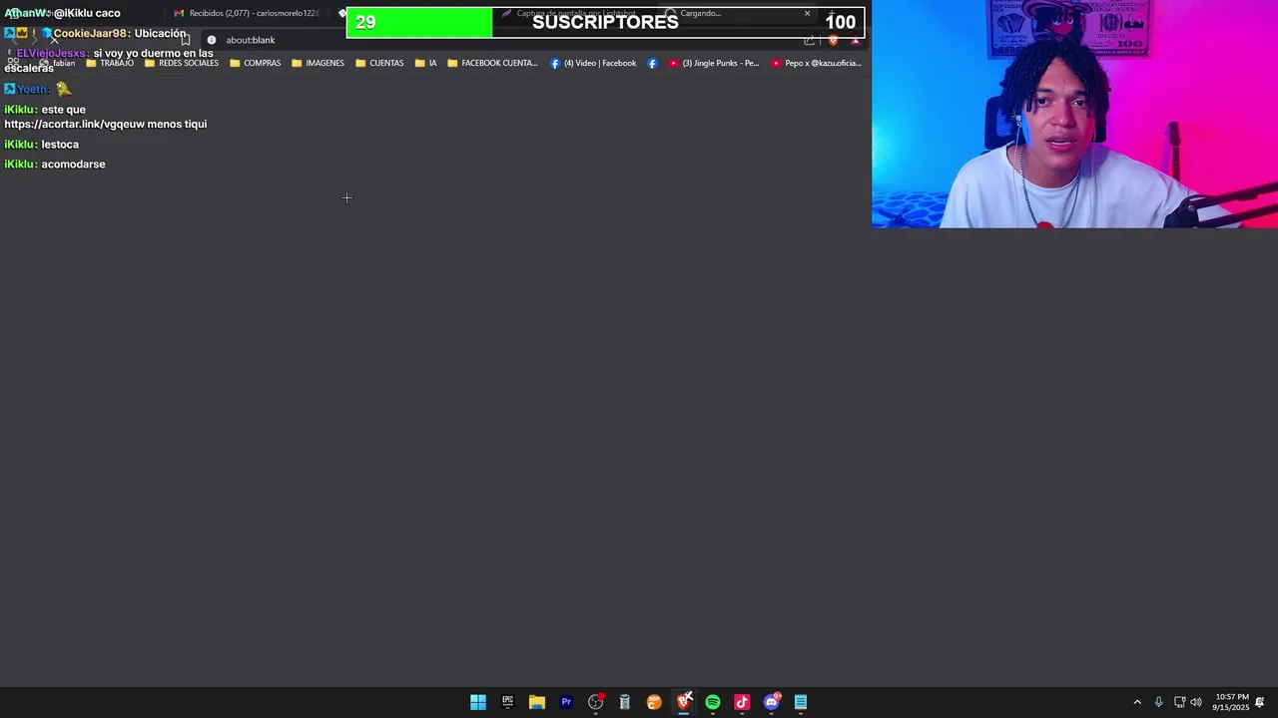Screen dimensions: 1278x718
Task: Open the CUENTAS bookmarks folder
Action: pos(379,63)
